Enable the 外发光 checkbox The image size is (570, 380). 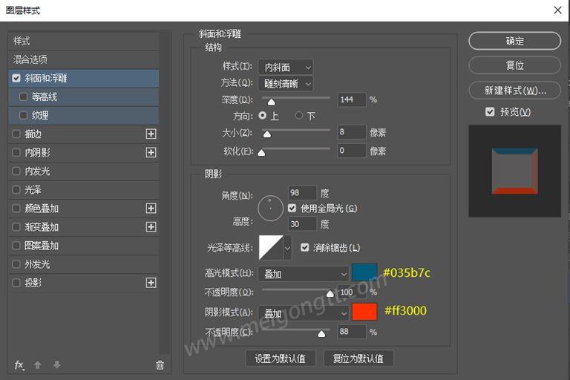(16, 264)
